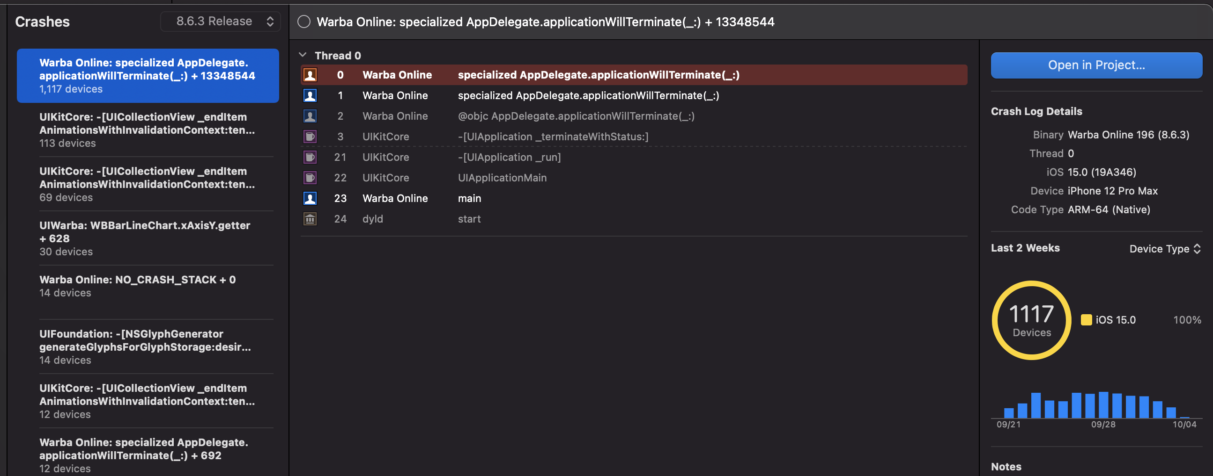Select stack frame 1 specialized AppDelegate row

point(634,95)
